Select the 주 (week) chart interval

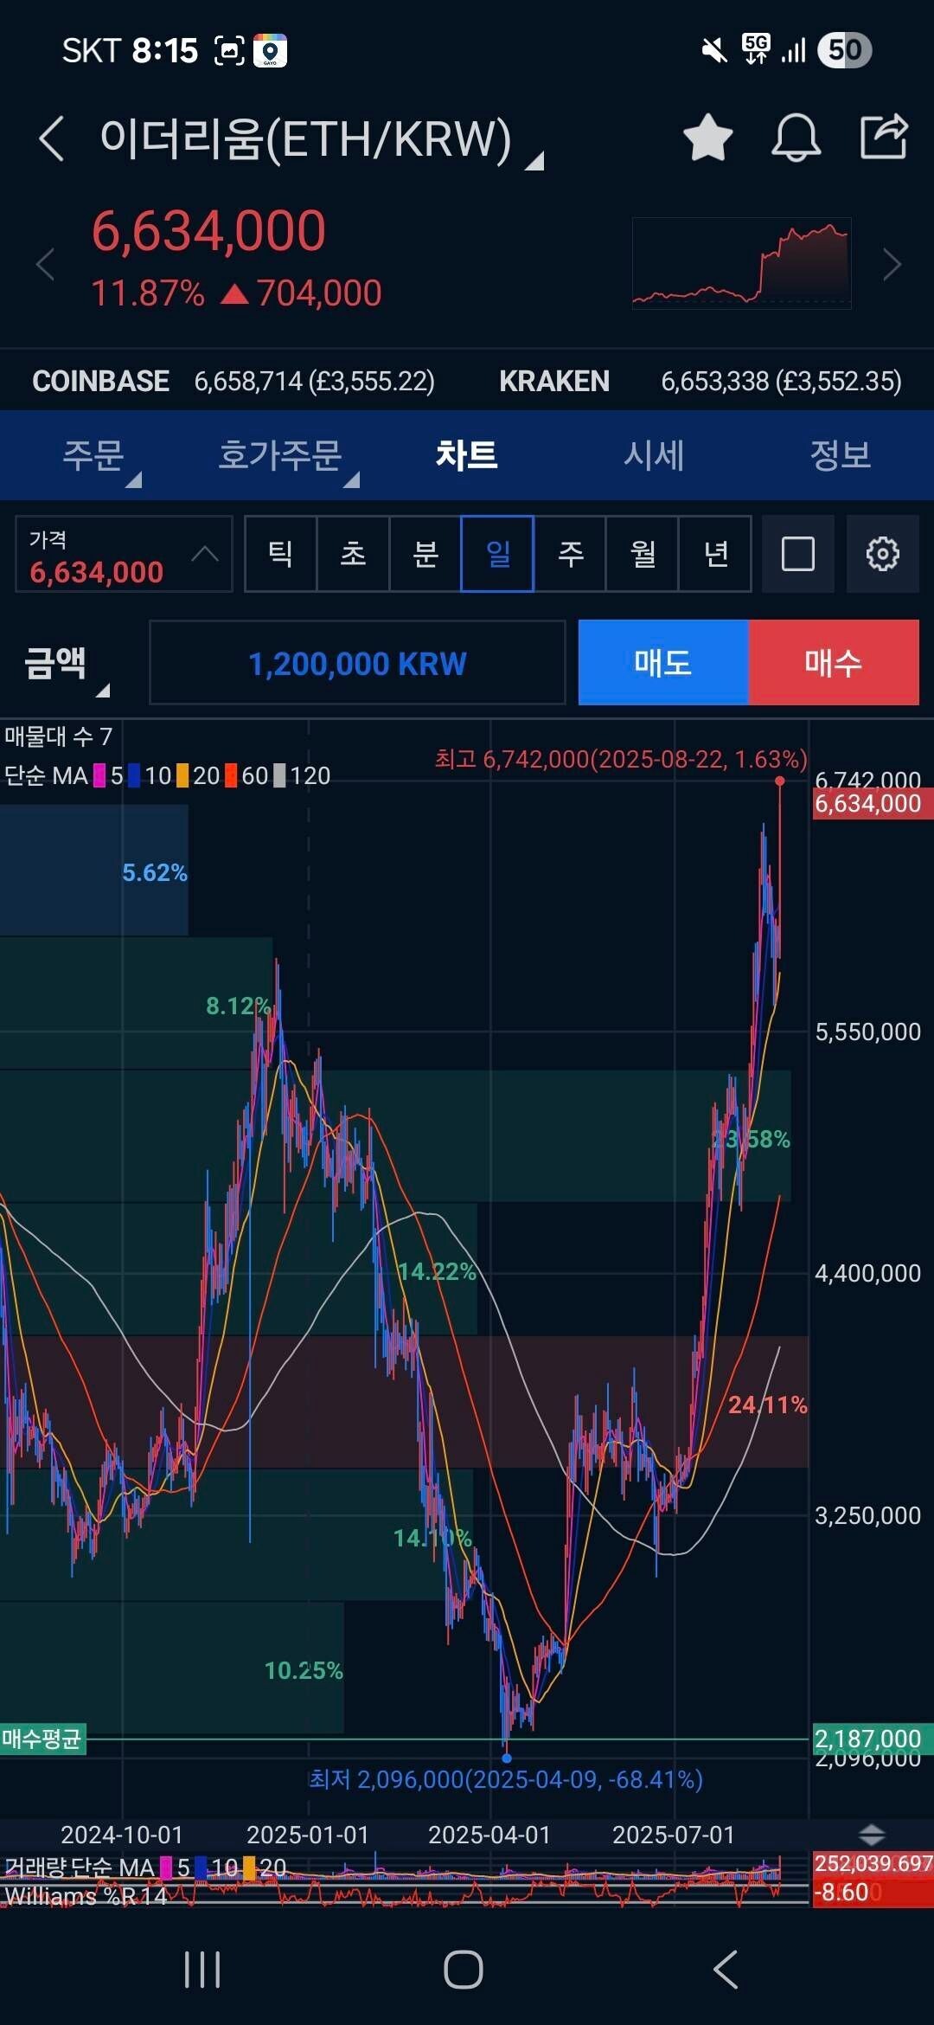(570, 554)
